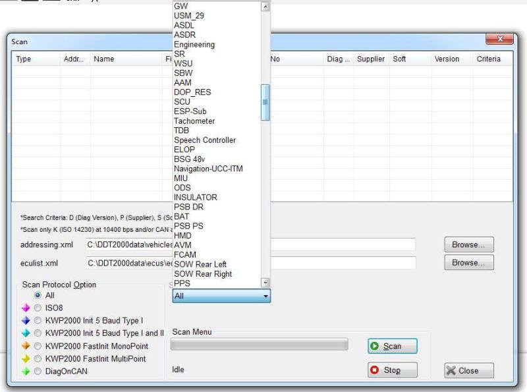Sort by the Supplier column header
Screen dimensions: 527x392
(x=371, y=59)
